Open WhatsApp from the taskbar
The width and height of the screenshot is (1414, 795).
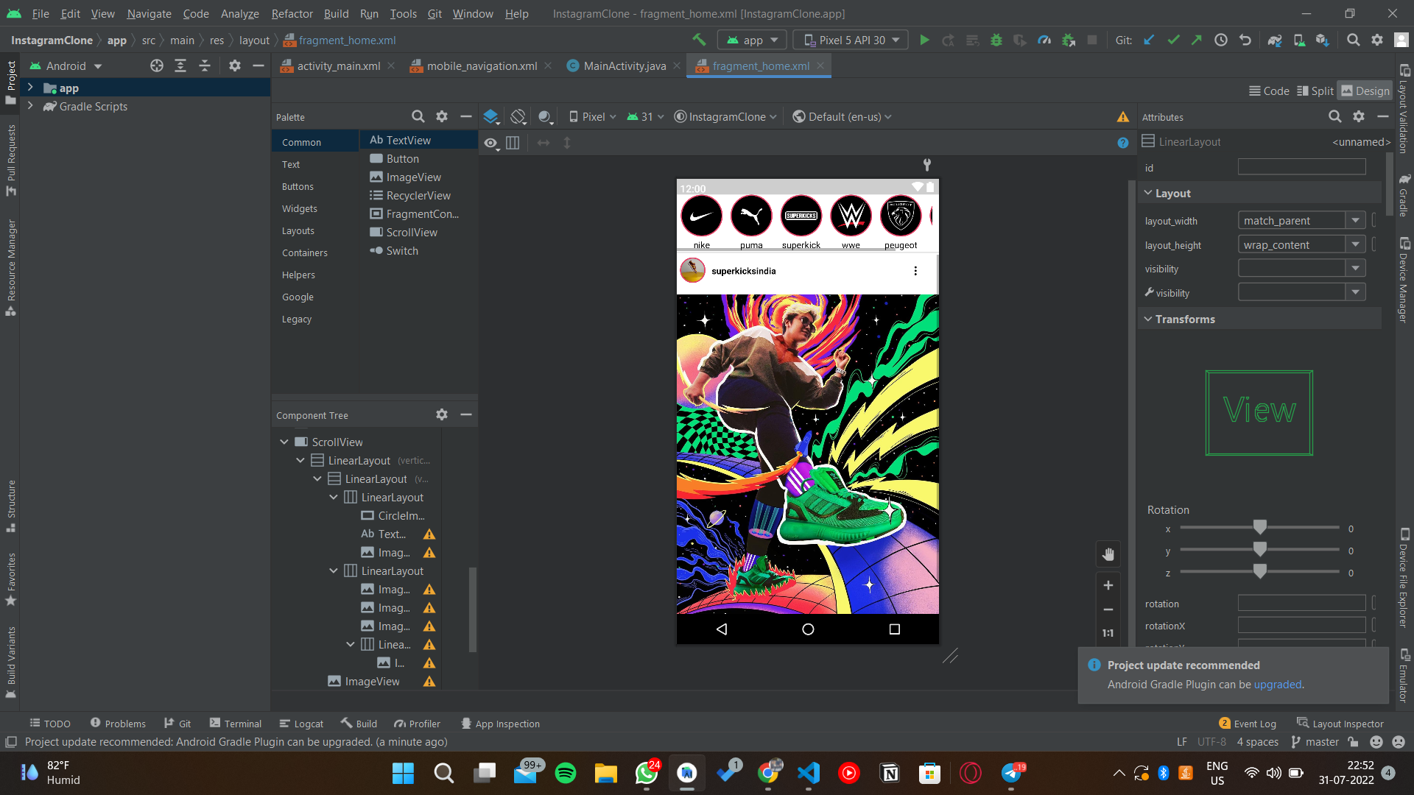coord(646,773)
